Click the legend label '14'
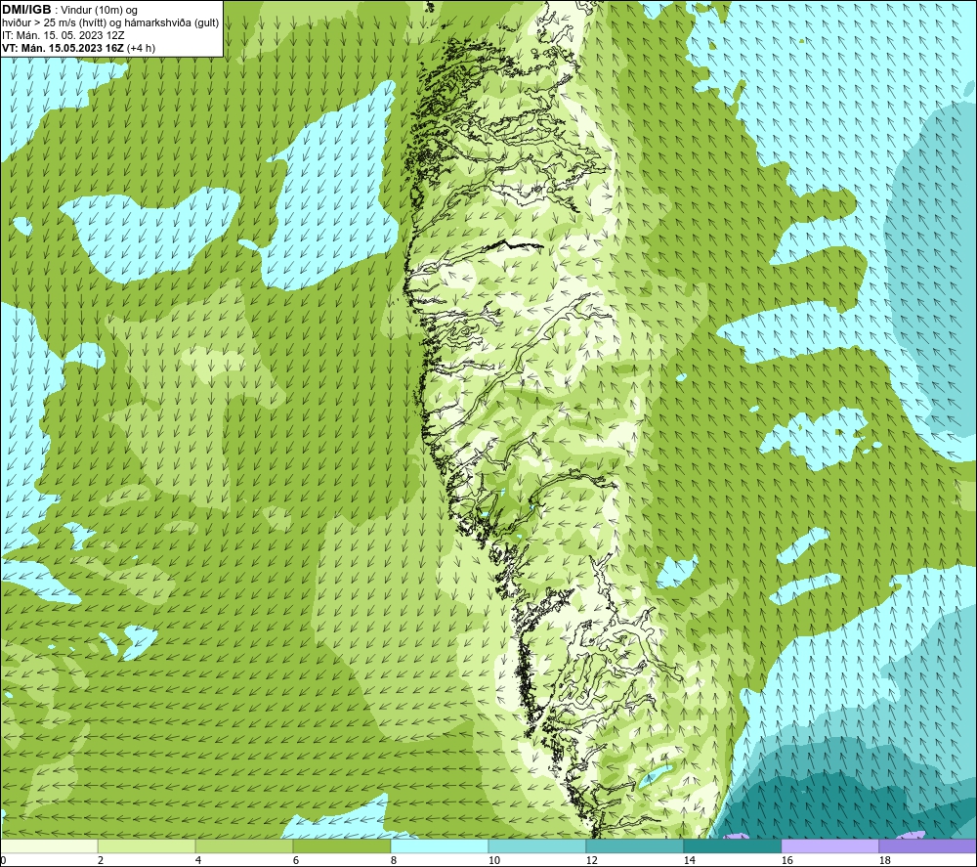 pyautogui.click(x=689, y=861)
